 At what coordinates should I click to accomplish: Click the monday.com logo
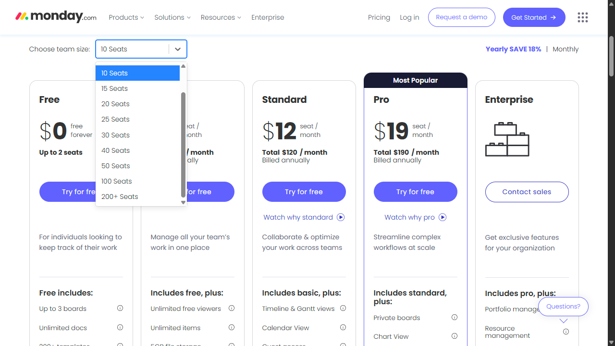[56, 17]
